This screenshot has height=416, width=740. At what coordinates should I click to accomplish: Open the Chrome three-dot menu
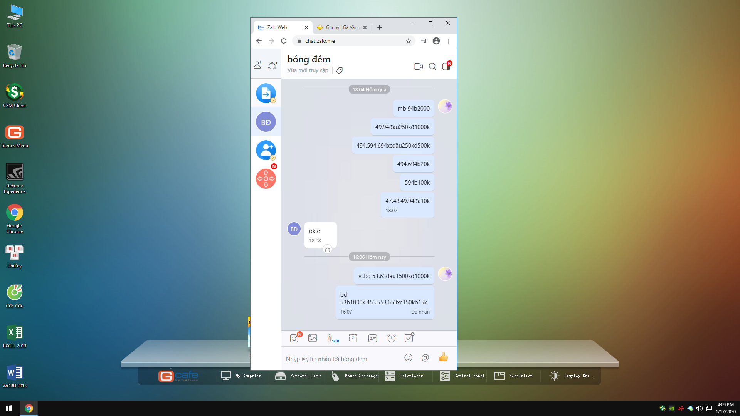pyautogui.click(x=449, y=41)
